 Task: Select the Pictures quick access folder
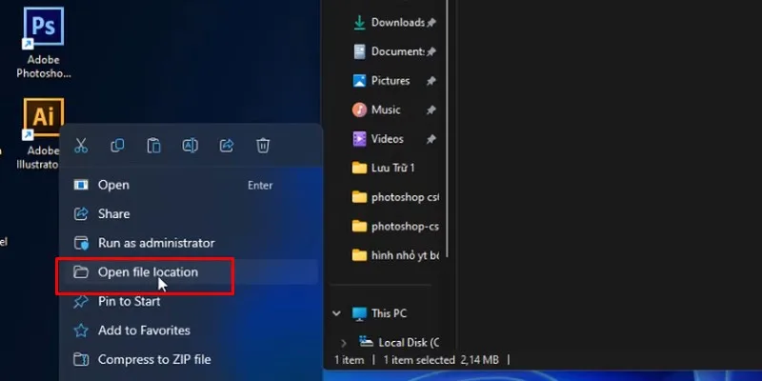pos(390,81)
